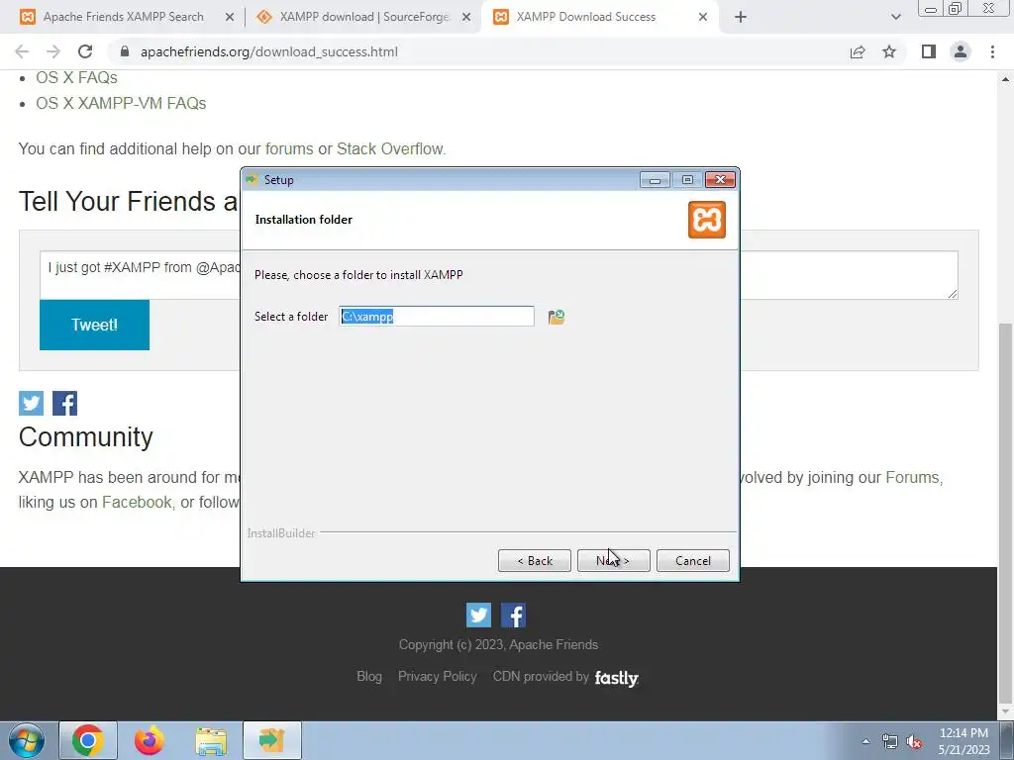Viewport: 1014px width, 760px height.
Task: Edit the C:\xampp folder path field
Action: click(x=437, y=316)
